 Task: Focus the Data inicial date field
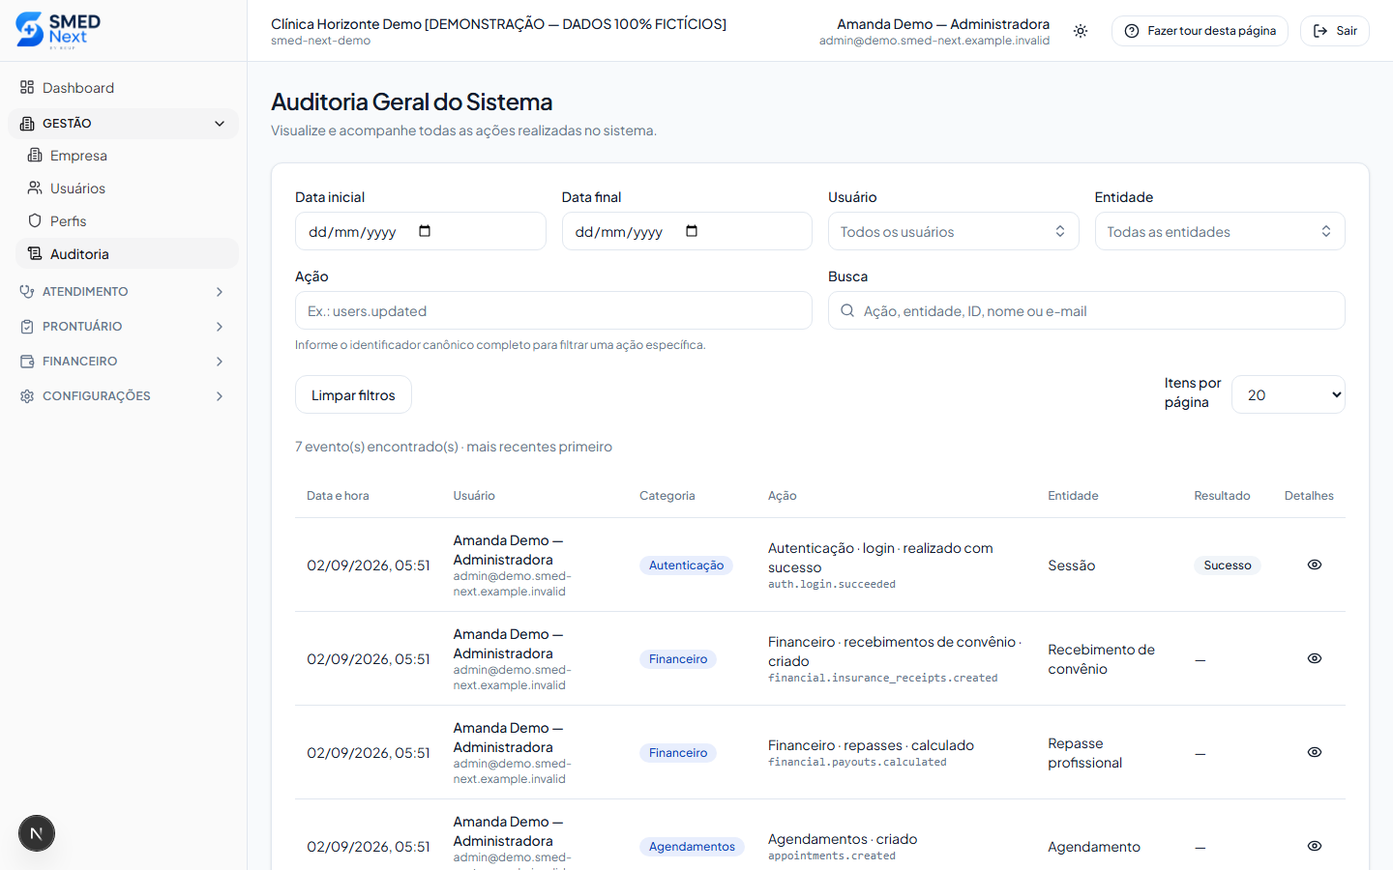[420, 232]
